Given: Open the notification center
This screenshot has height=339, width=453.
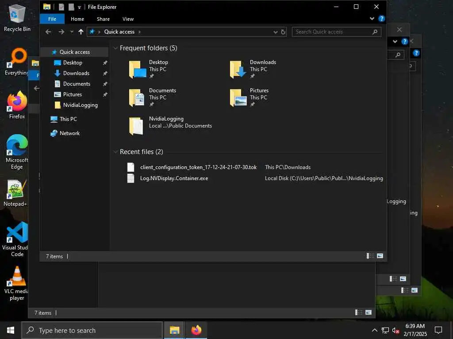Looking at the screenshot, I should [x=438, y=330].
